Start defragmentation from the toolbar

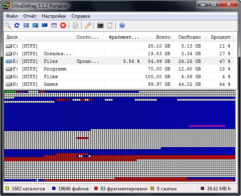pos(26,25)
